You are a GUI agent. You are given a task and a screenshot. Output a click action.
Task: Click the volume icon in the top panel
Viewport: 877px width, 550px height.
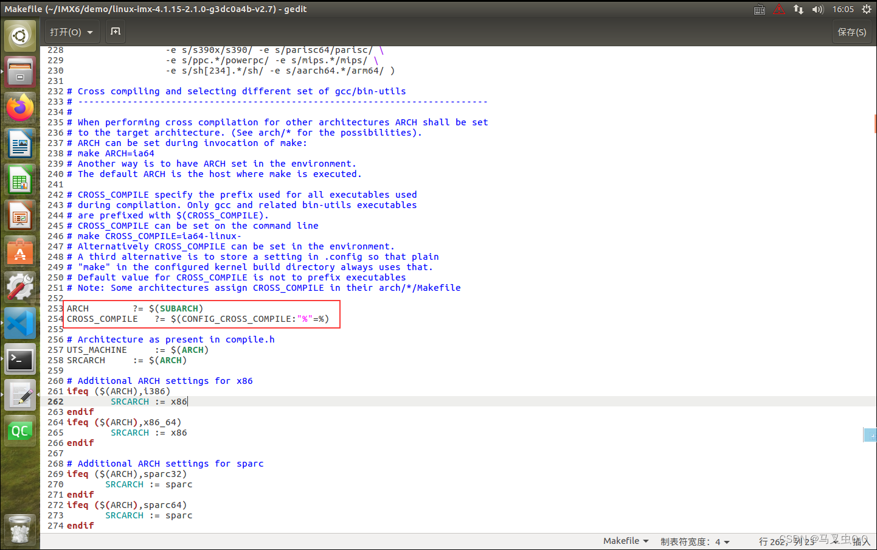[x=817, y=9]
